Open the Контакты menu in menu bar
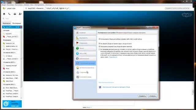The image size is (196, 110). pos(10,5)
